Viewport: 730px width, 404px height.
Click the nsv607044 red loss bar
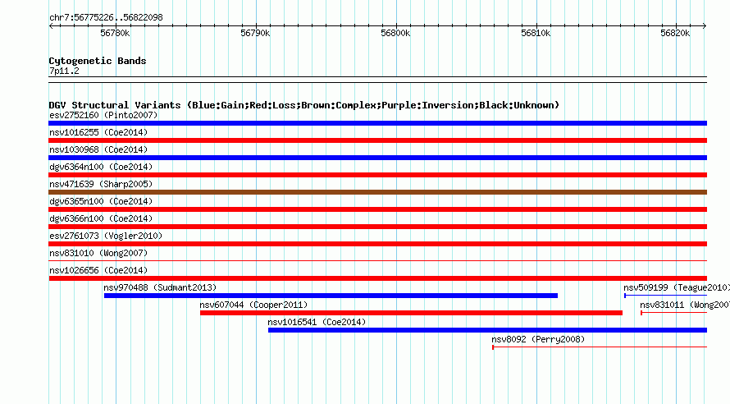411,313
